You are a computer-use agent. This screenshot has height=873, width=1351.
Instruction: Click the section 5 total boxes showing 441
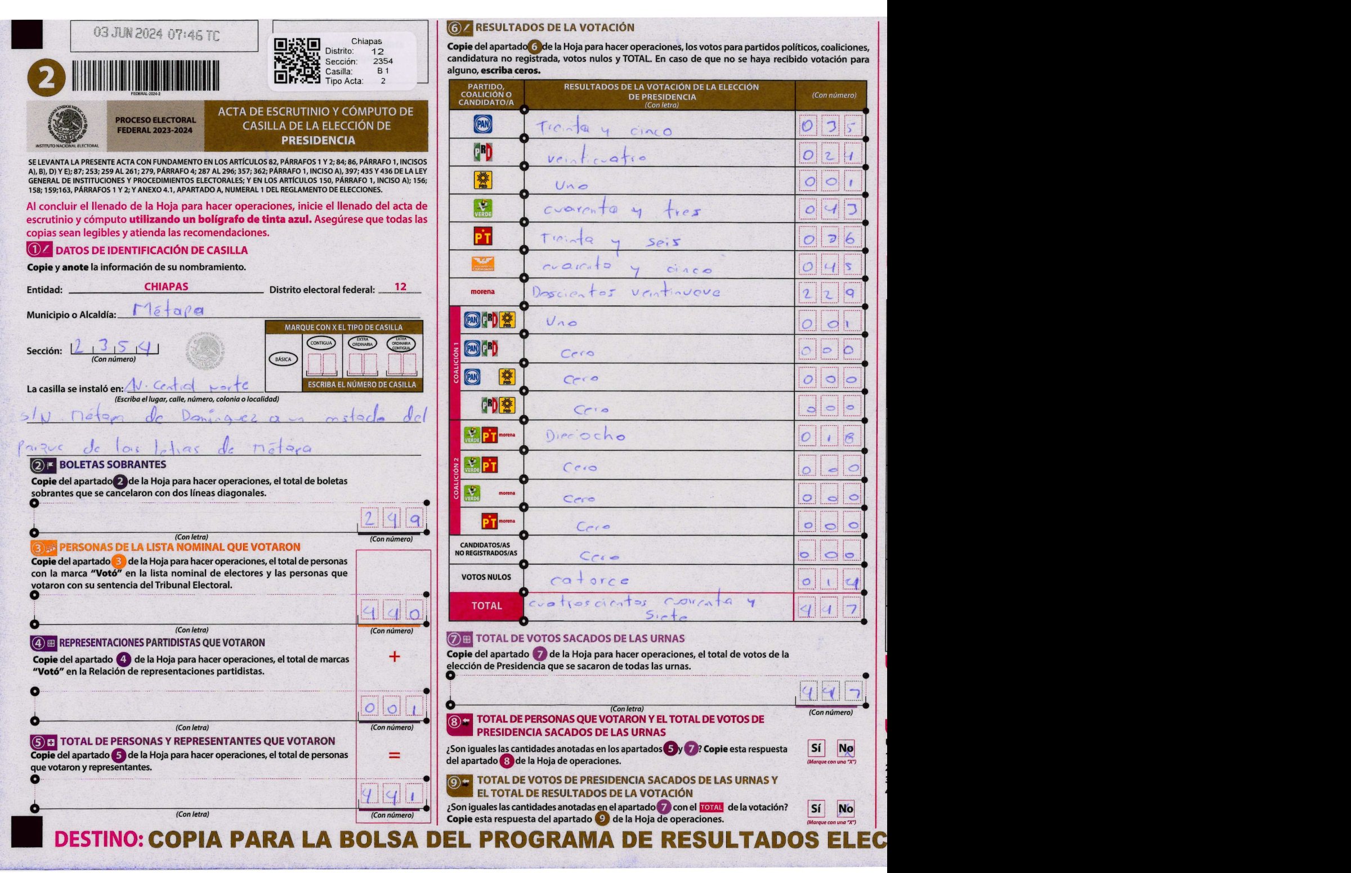point(391,795)
